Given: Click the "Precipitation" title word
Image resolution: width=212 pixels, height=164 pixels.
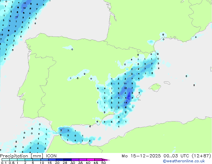Looking at the screenshot, I should tap(14, 156).
